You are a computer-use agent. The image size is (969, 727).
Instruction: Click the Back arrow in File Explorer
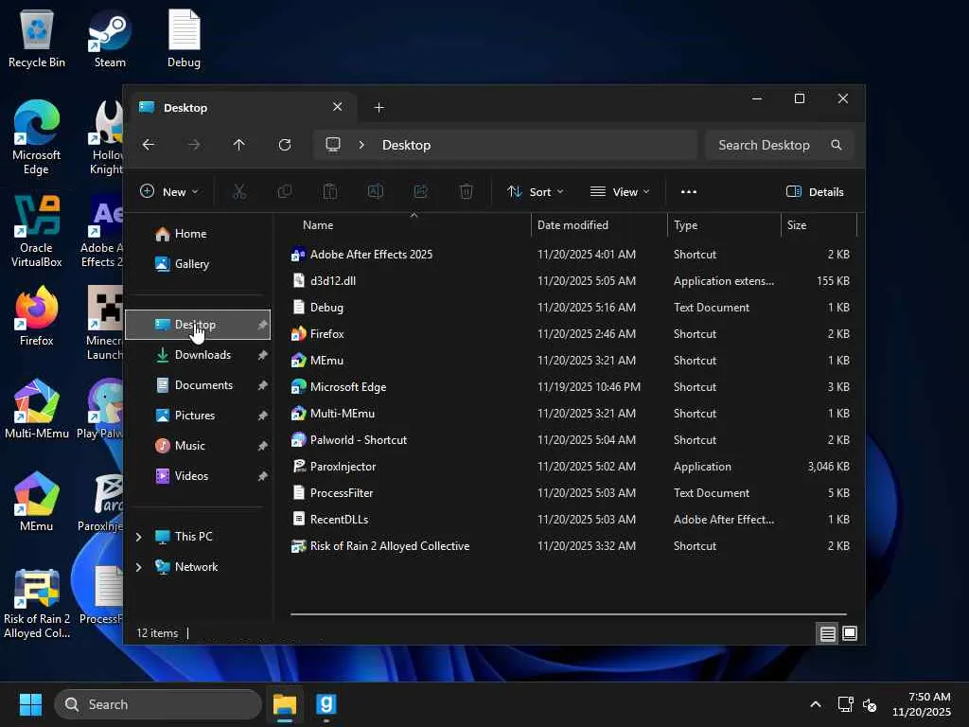coord(149,145)
